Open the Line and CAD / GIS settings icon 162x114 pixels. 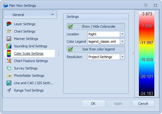click(x=9, y=83)
